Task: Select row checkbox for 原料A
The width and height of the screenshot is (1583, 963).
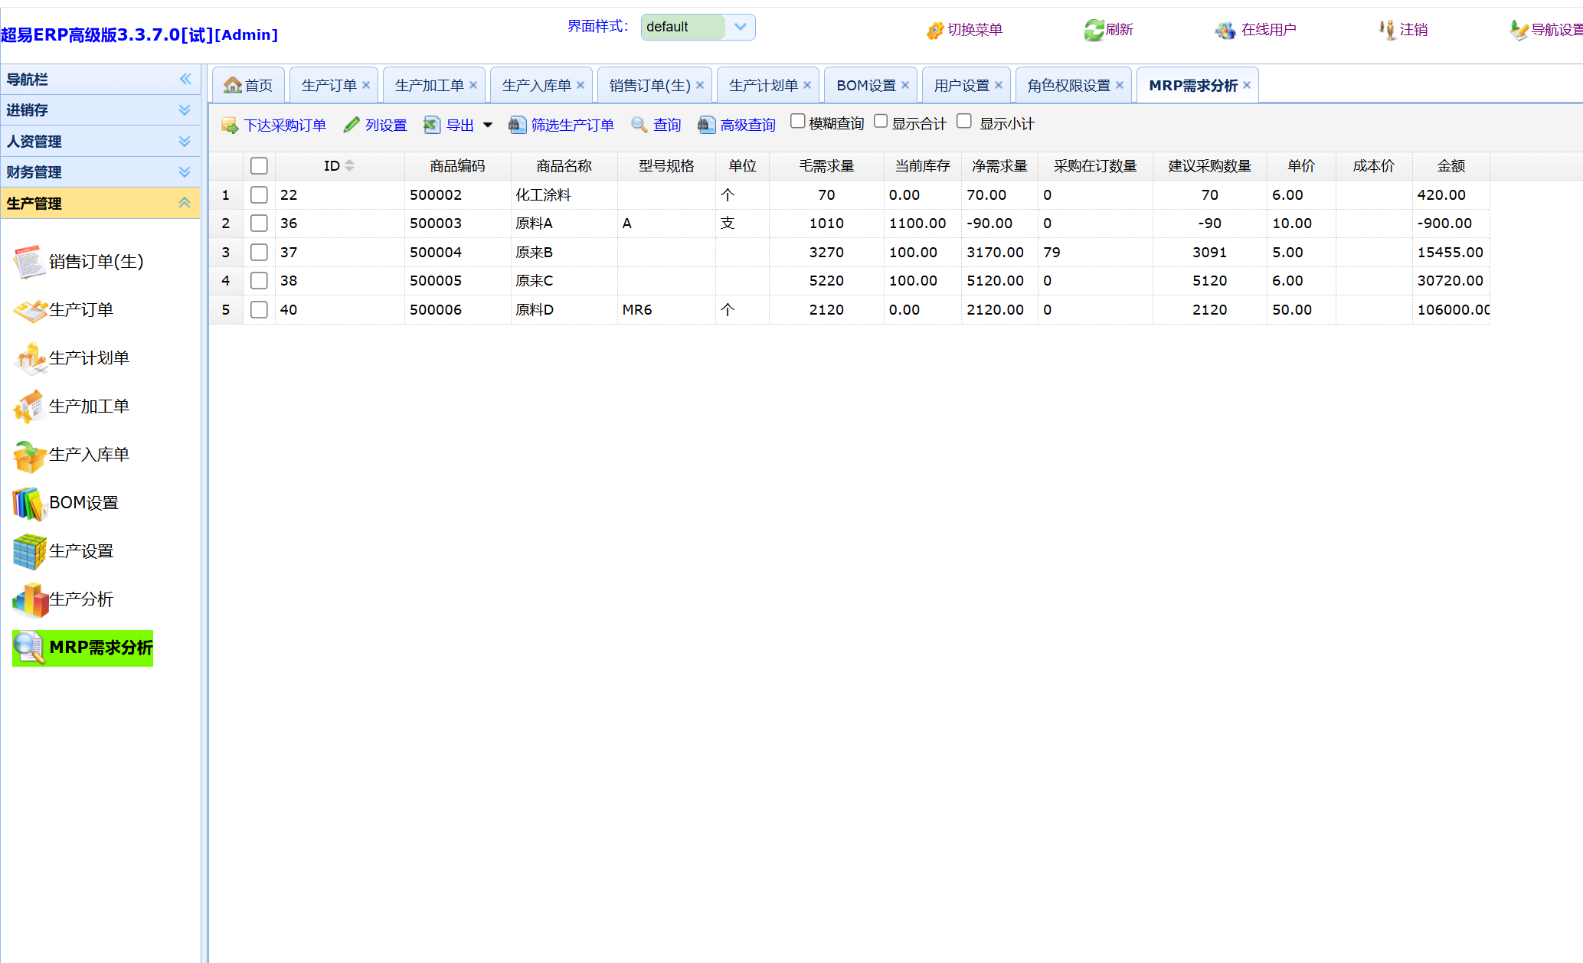Action: click(x=259, y=224)
